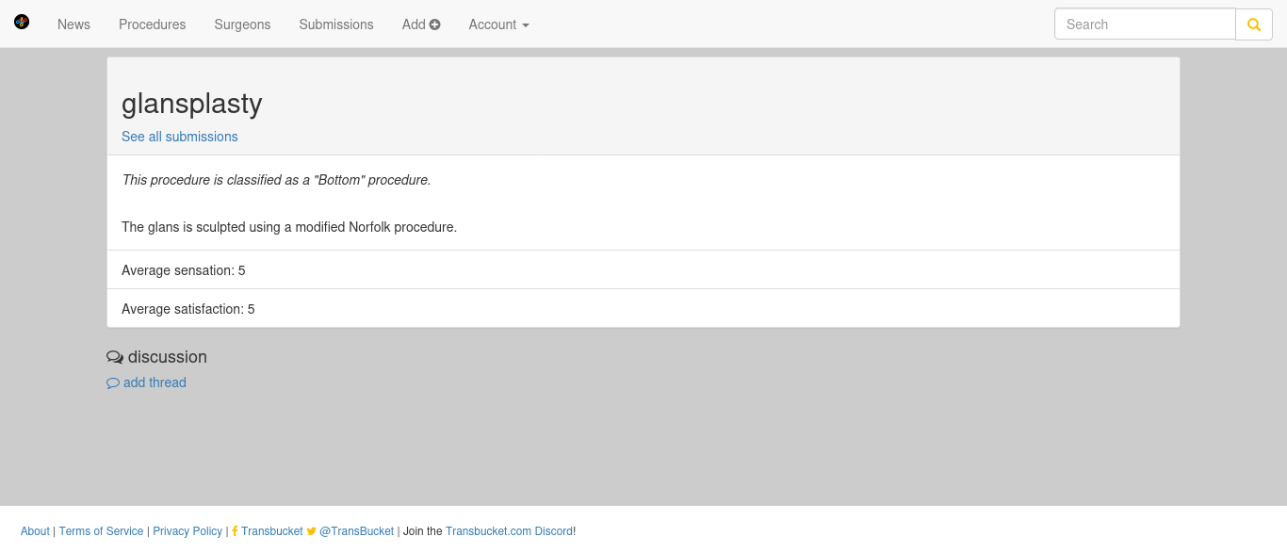Open the Terms of Service link

102,531
